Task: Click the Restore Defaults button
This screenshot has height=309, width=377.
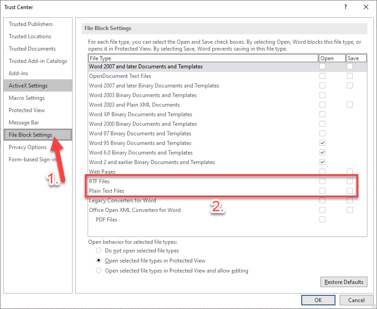Action: pos(344,282)
